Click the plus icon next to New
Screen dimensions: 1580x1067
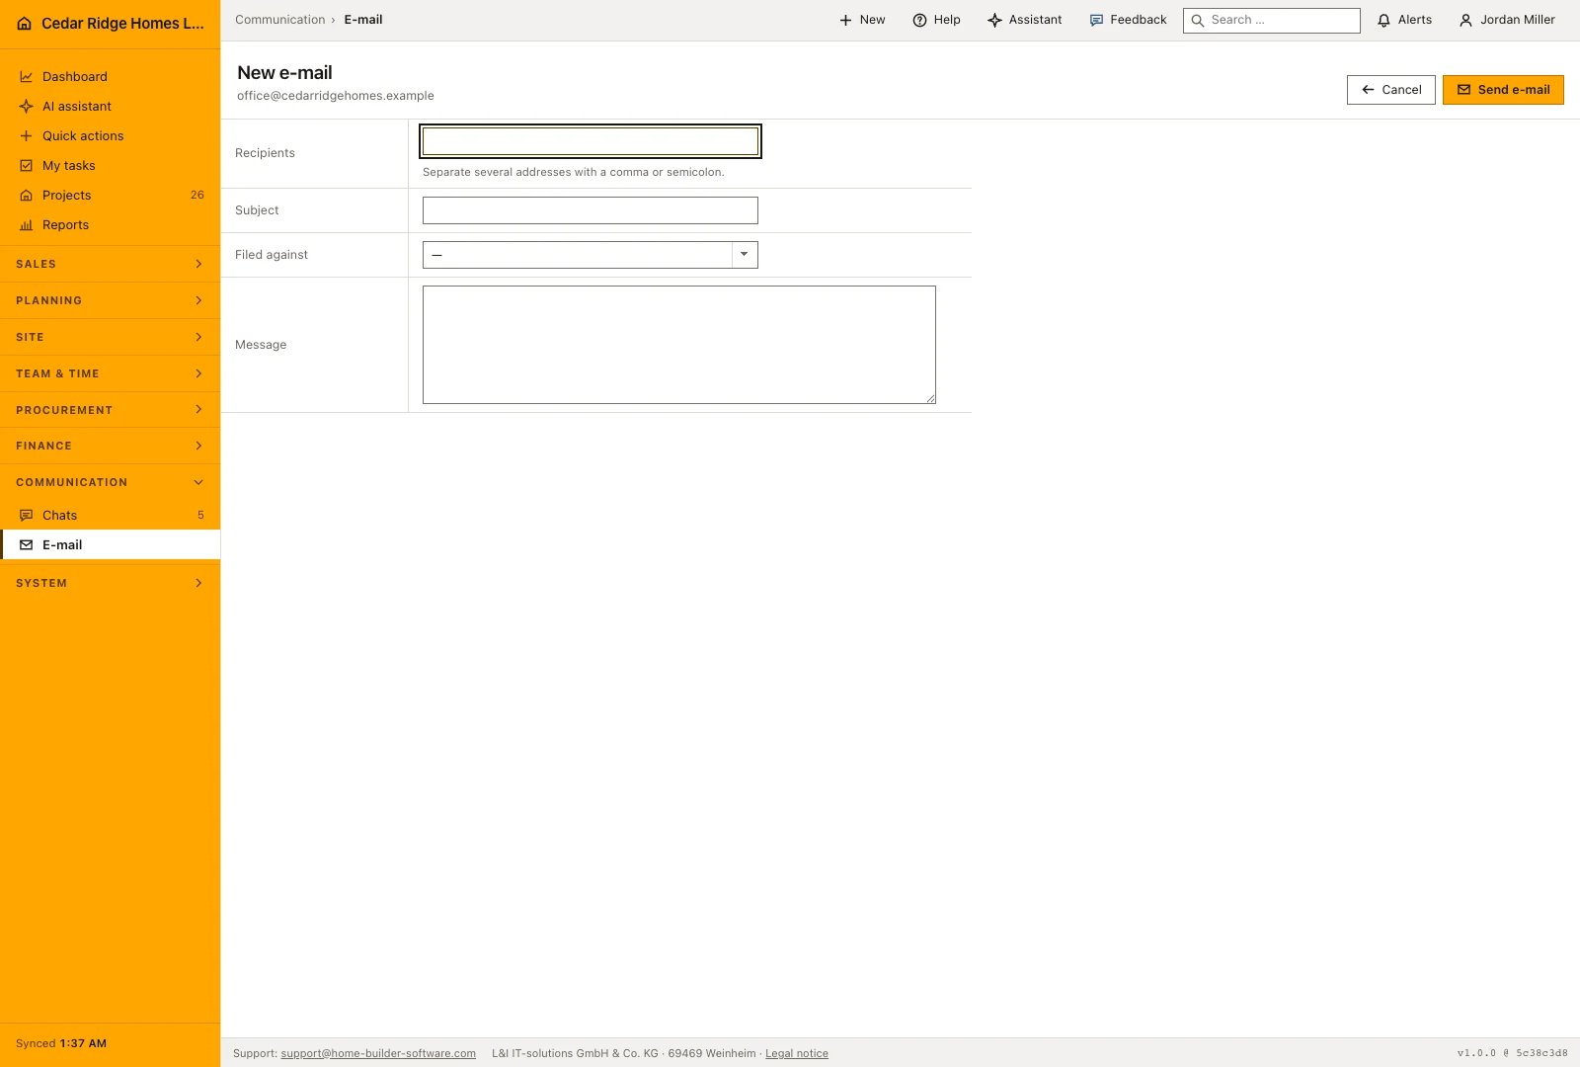tap(845, 20)
